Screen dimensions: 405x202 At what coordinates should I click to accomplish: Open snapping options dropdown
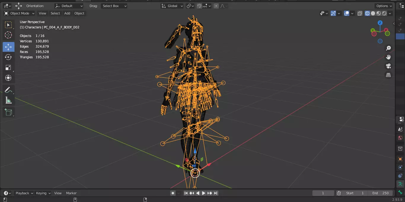pos(207,6)
